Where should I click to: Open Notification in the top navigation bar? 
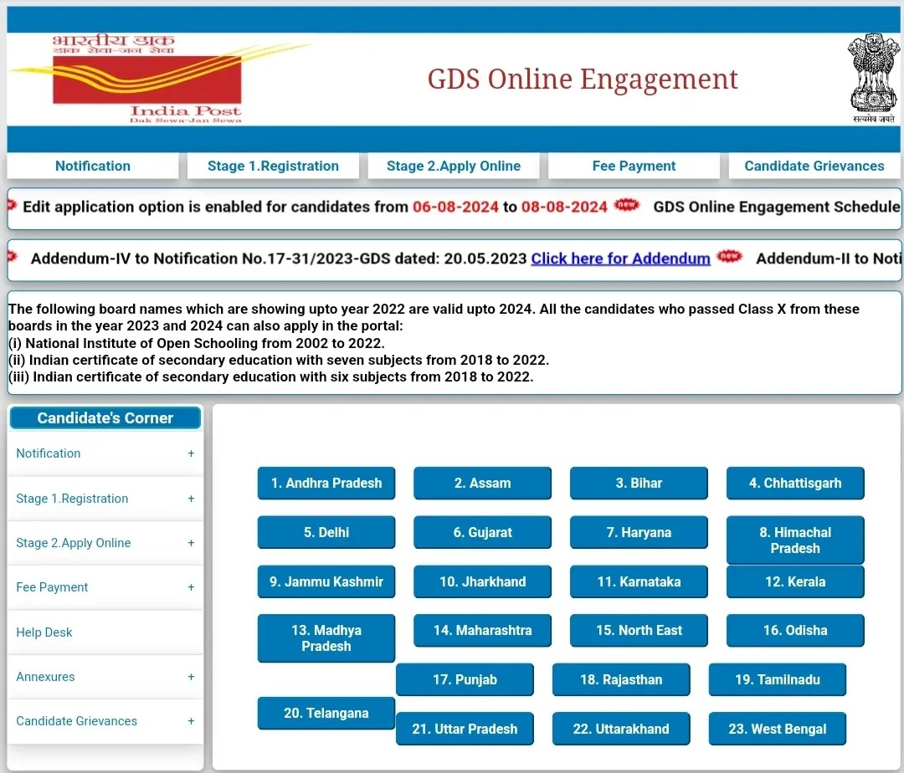click(x=93, y=166)
